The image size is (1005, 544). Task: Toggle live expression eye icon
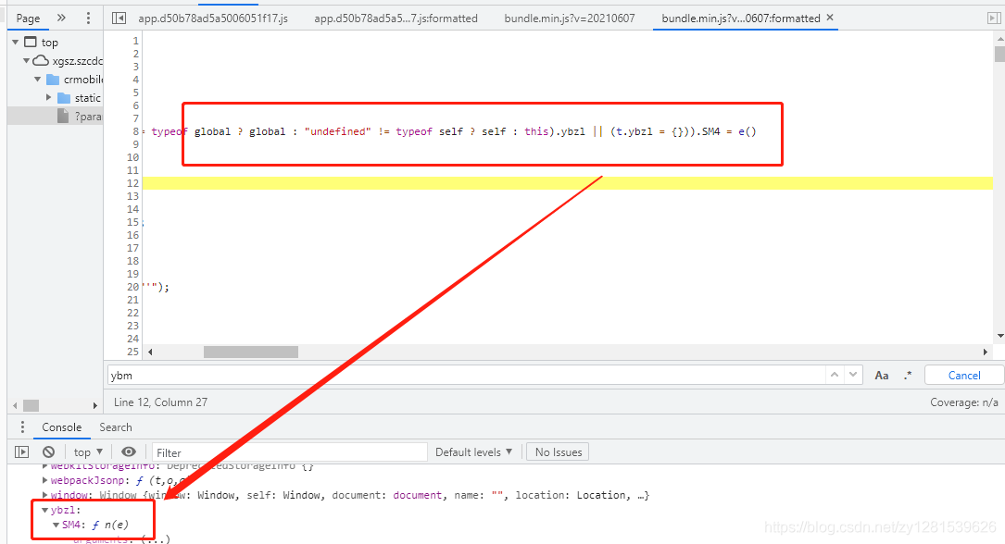[x=128, y=451]
